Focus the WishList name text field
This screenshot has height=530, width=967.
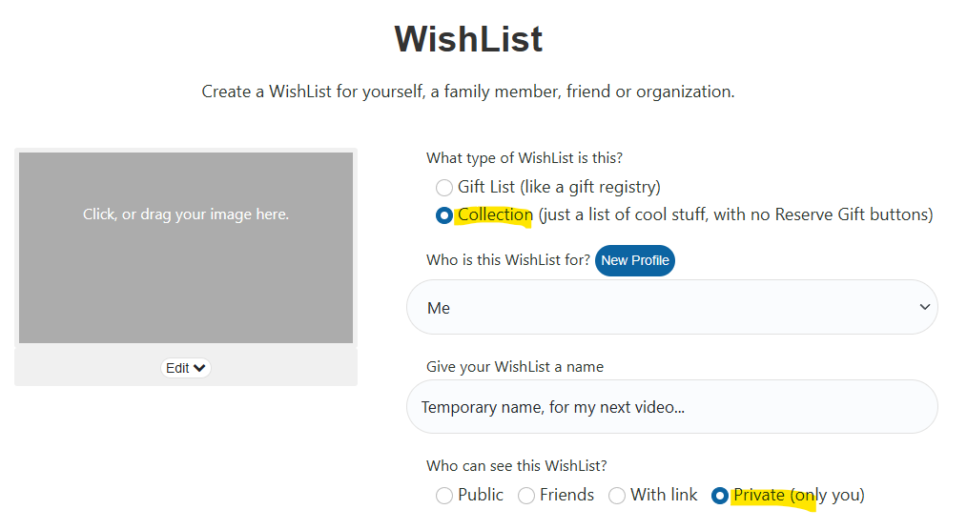pos(671,407)
